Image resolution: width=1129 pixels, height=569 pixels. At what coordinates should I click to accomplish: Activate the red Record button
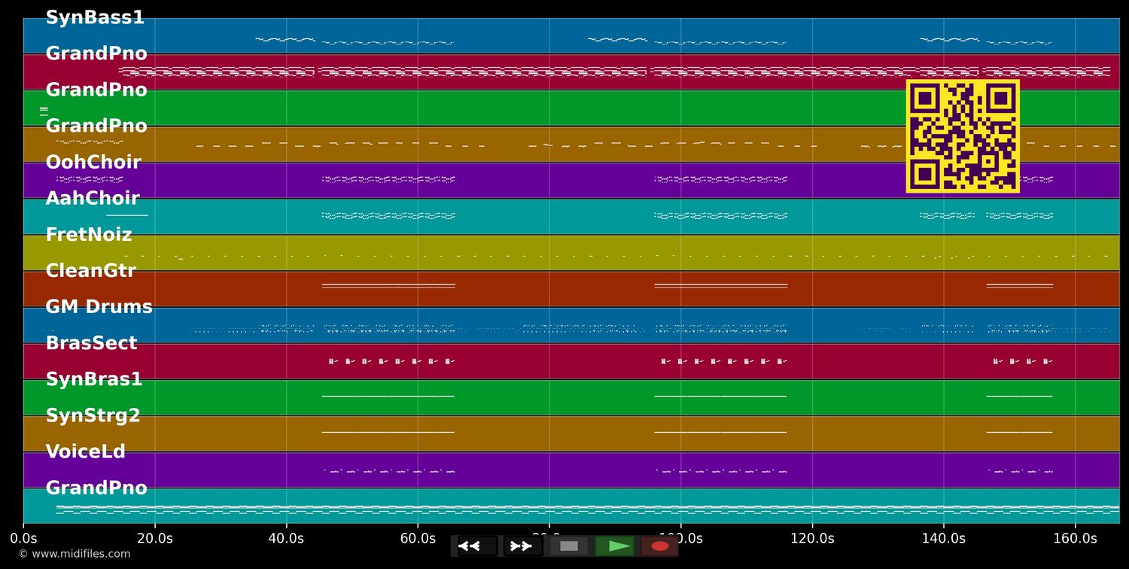[x=660, y=546]
